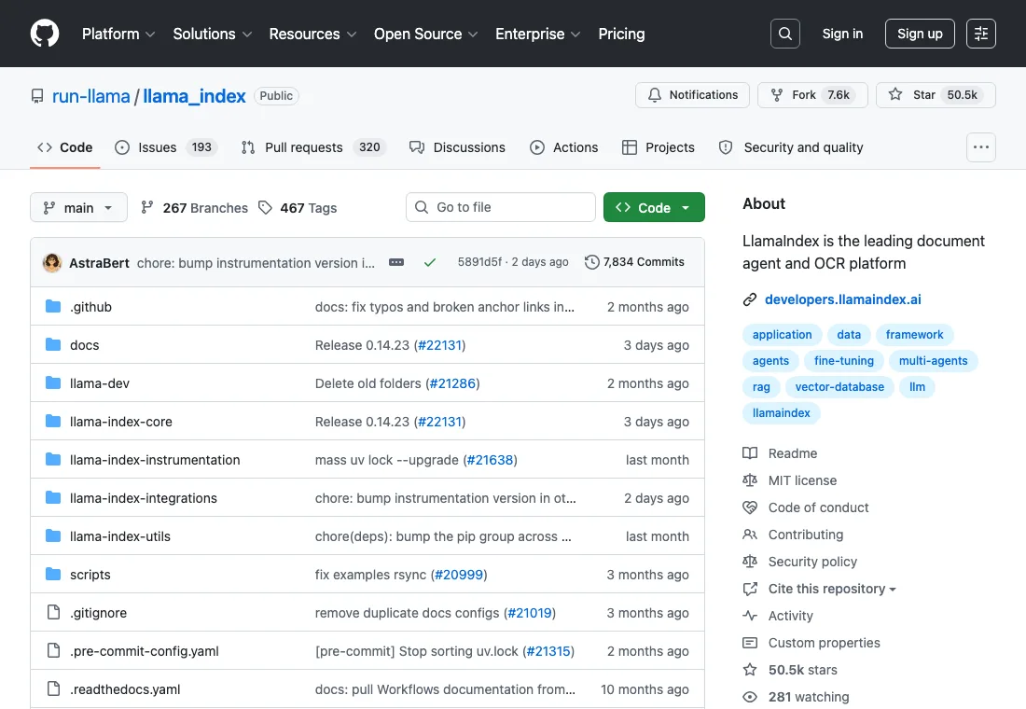Open the llama-index-instrumentation folder
This screenshot has height=709, width=1026.
tap(155, 460)
